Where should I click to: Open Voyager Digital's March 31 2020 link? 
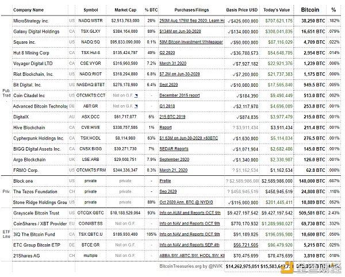click(172, 63)
